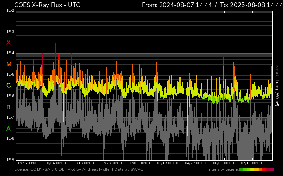
Task: Click the orange M flare class label
Action: 9,64
